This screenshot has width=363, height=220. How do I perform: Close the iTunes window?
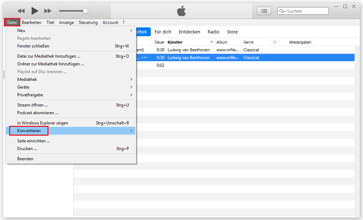click(354, 6)
